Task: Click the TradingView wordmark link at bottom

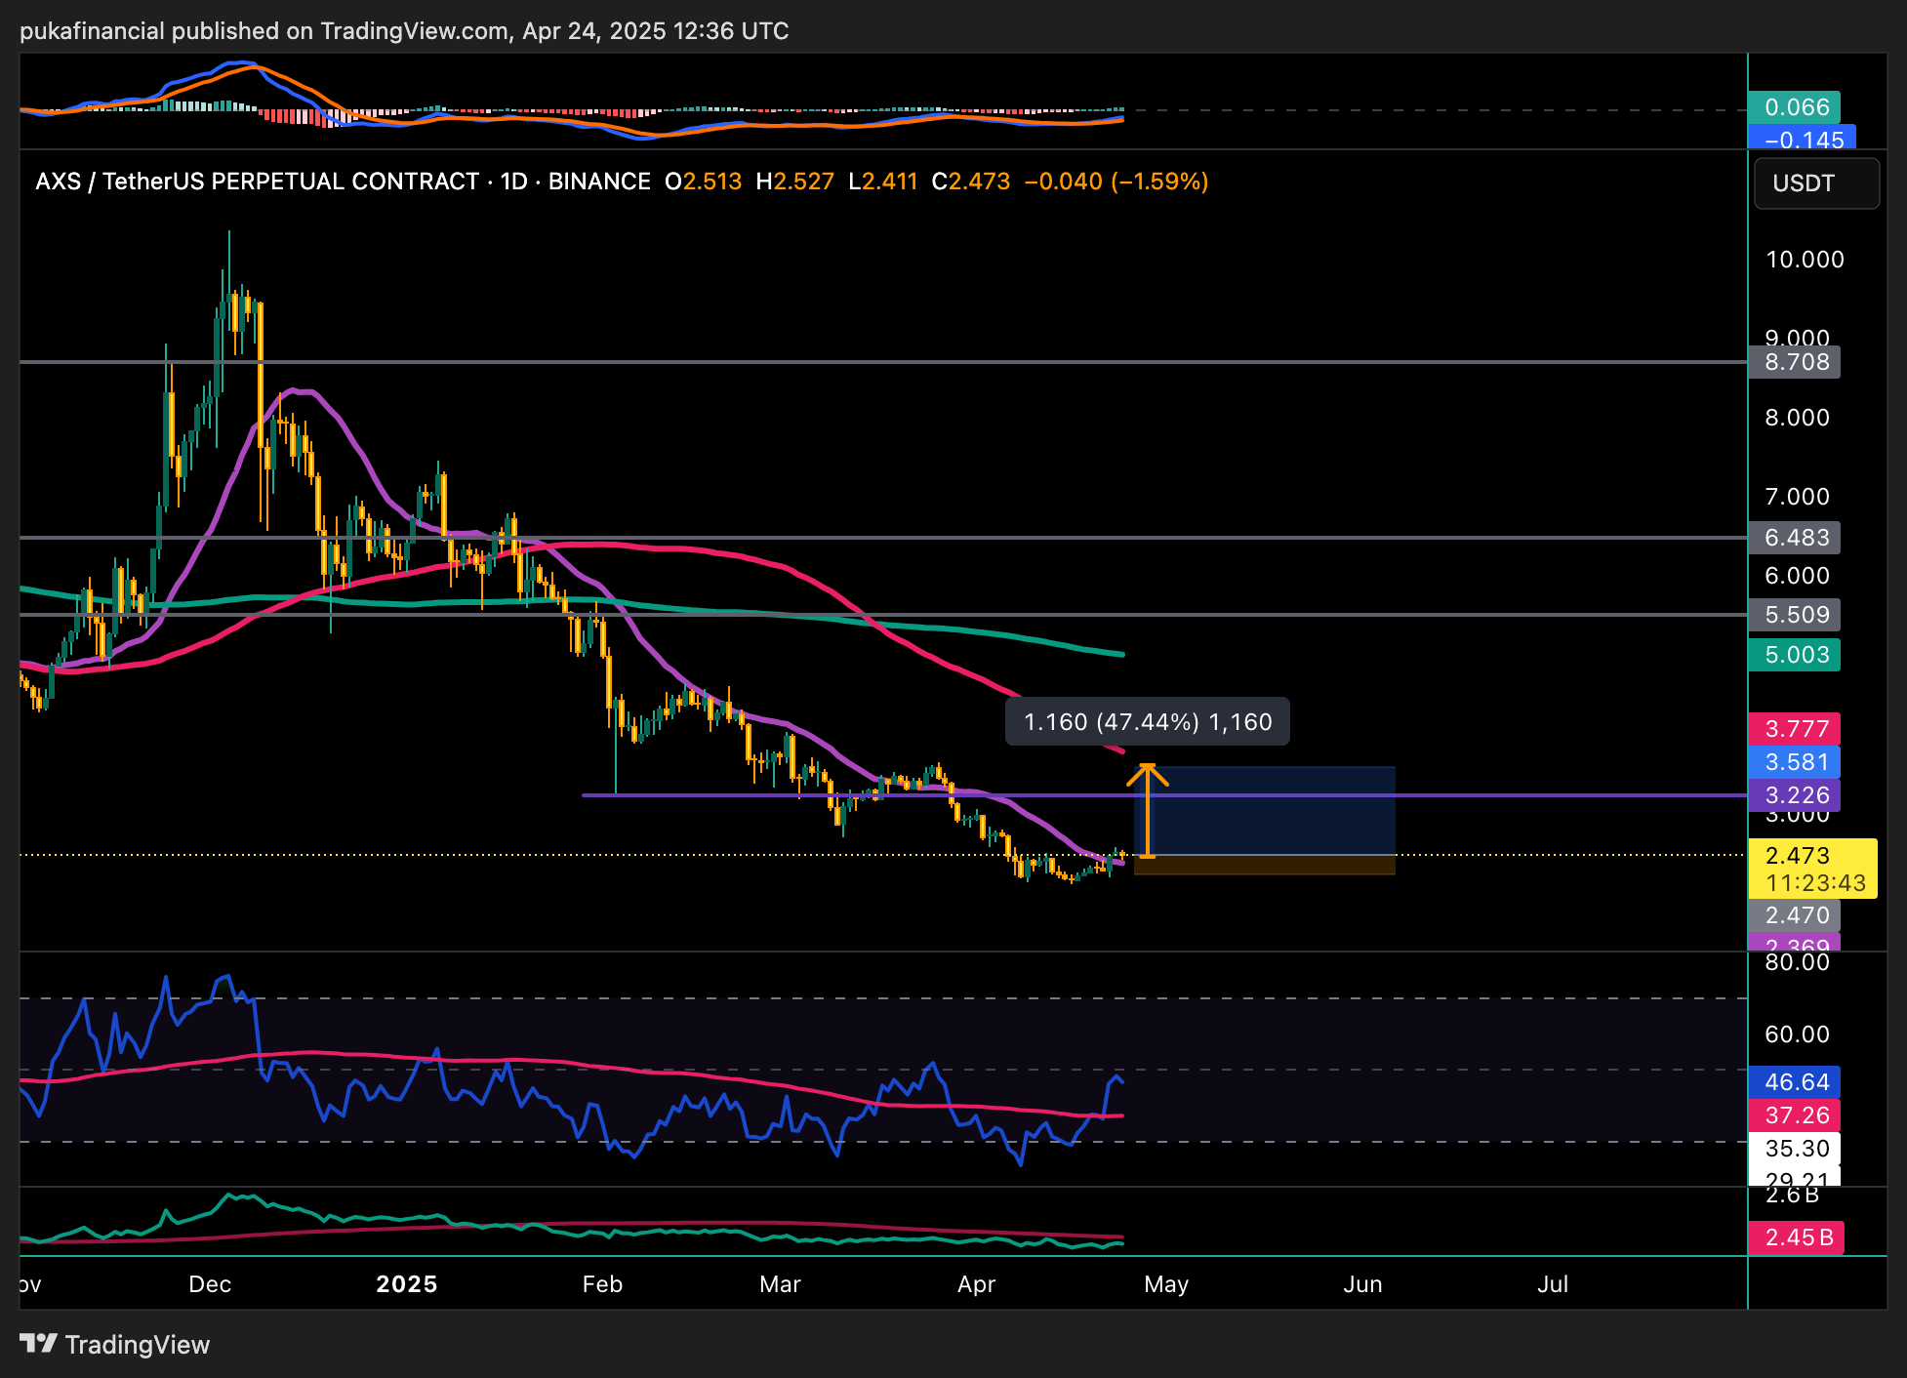Action: click(x=137, y=1345)
